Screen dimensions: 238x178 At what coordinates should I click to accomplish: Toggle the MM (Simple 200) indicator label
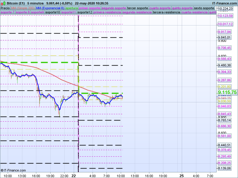(23, 8)
